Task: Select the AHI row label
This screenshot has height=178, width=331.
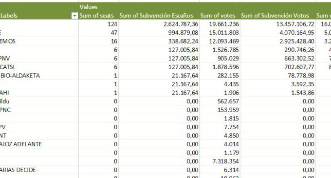Action: click(x=4, y=93)
